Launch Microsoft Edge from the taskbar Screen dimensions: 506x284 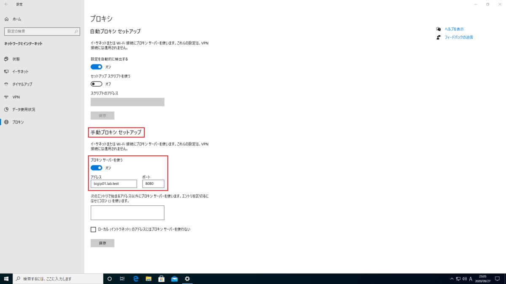(x=135, y=279)
